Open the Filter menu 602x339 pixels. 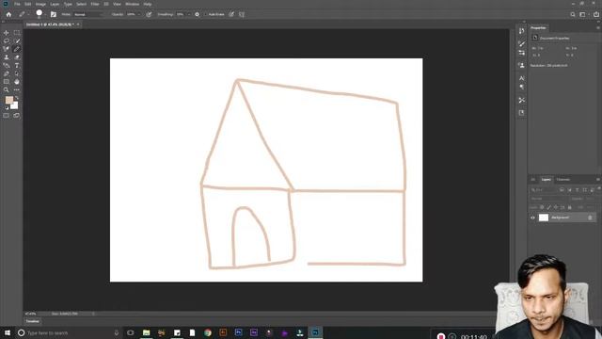(x=95, y=4)
